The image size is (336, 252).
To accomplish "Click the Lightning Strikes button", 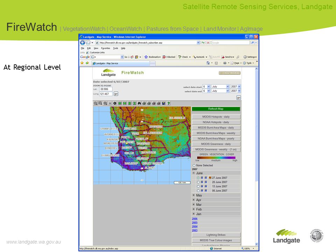I will [216, 235].
